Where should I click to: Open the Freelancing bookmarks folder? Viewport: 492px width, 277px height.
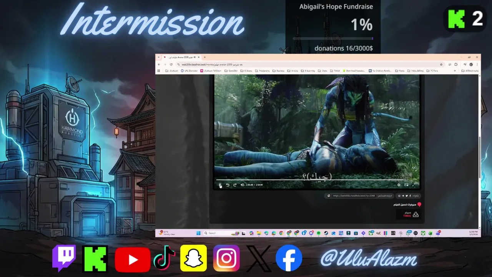[x=262, y=71]
